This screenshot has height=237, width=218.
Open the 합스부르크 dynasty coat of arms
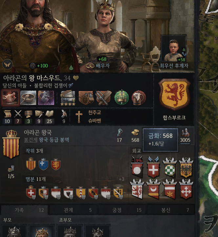click(x=174, y=94)
